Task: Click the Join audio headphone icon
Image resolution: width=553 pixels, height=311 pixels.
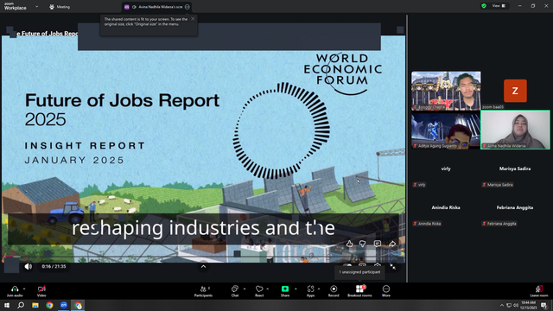Action: click(15, 289)
